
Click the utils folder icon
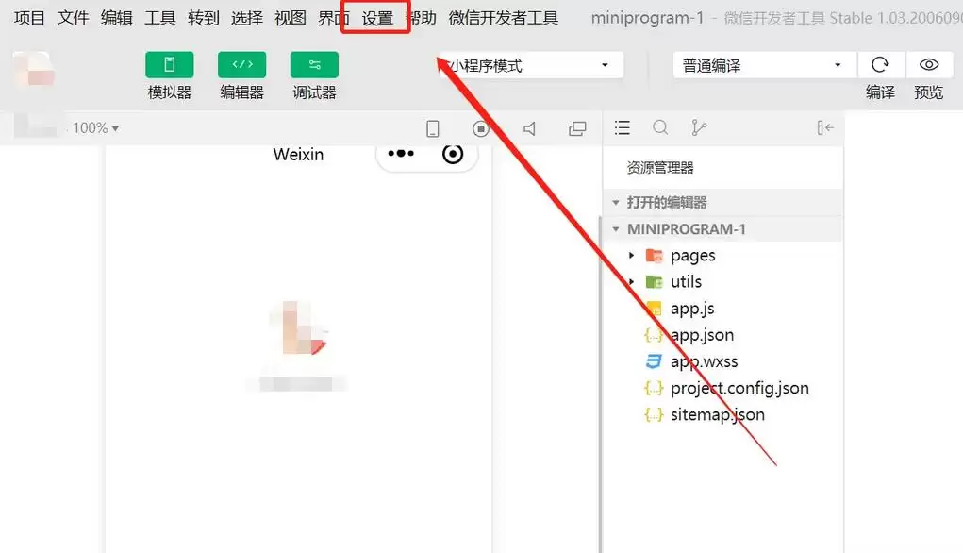coord(654,281)
